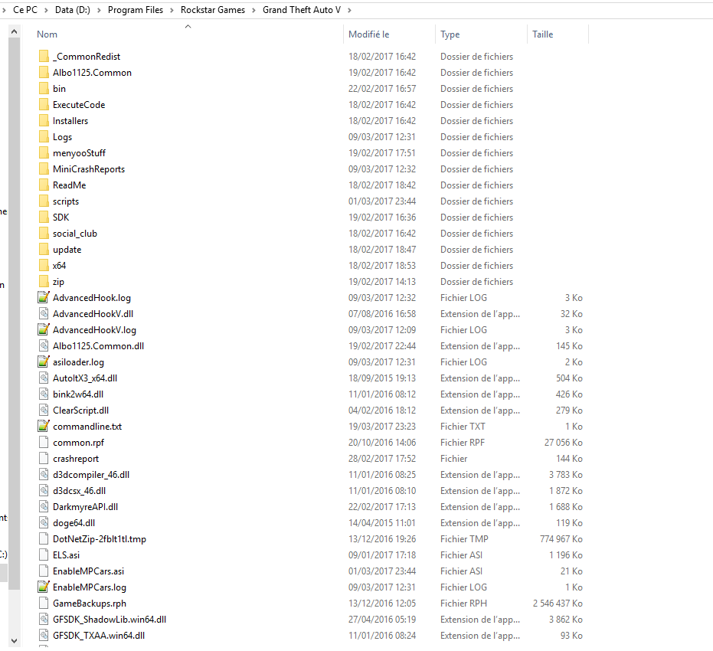Expand the chevron after Data (D:) breadcrumb

pos(99,10)
